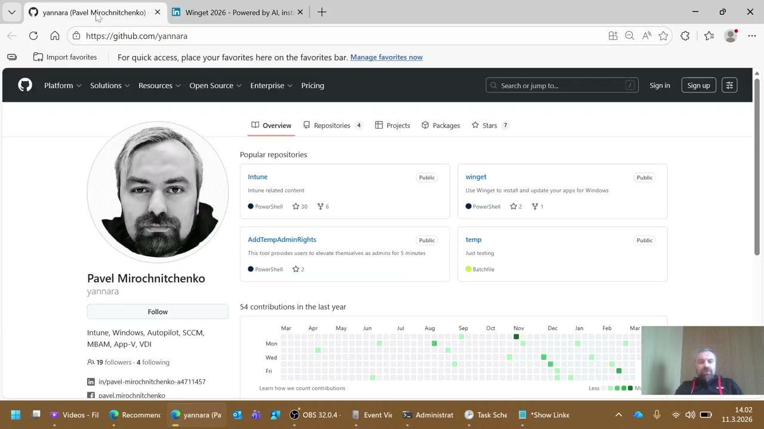Star icon of the winget repository
Viewport: 764px width, 429px height.
click(x=513, y=206)
